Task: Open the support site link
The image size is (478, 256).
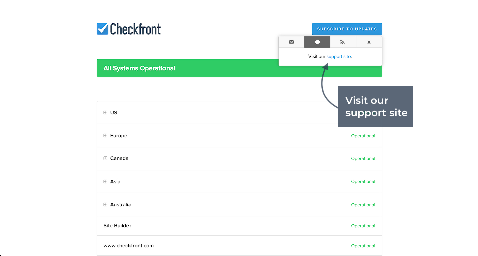Action: [x=339, y=57]
